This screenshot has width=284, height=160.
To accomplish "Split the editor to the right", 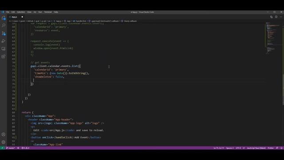I will pyautogui.click(x=276, y=17).
